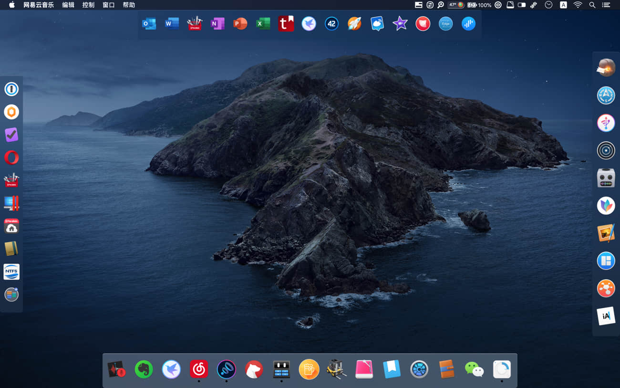This screenshot has width=620, height=388.
Task: Open Evernote from the bottom dock
Action: 144,369
